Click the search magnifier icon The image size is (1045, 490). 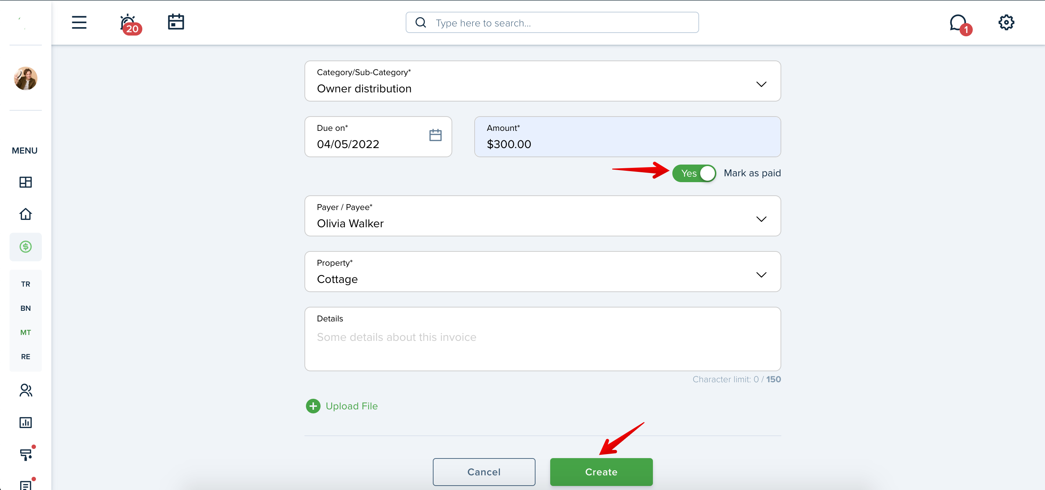pos(421,23)
